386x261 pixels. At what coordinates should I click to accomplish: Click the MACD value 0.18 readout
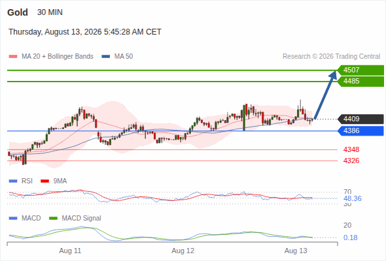350,238
